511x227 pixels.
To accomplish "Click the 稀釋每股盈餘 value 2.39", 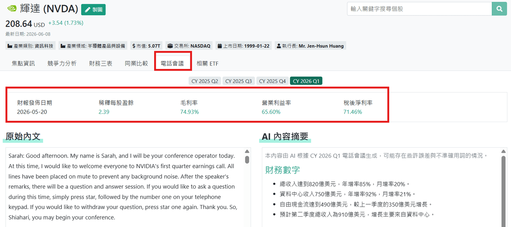I will point(104,112).
